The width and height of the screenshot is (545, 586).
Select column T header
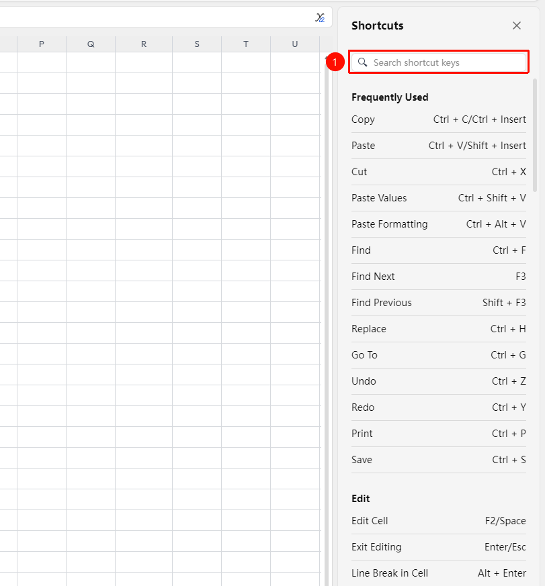(246, 44)
